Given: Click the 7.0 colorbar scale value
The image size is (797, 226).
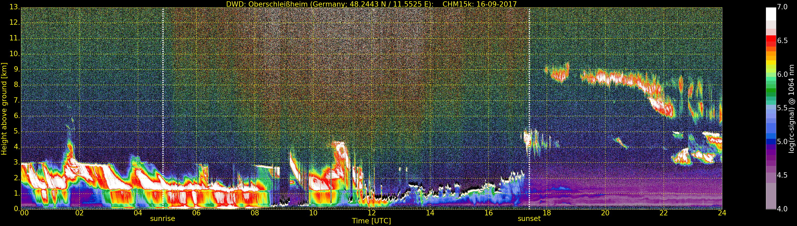Looking at the screenshot, I should click(782, 7).
